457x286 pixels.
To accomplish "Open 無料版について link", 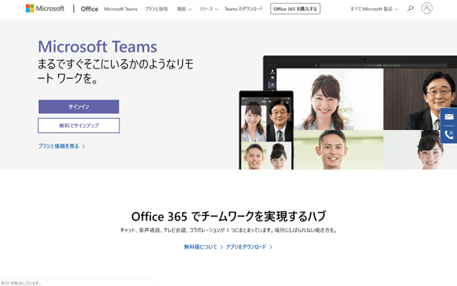I will (x=203, y=246).
